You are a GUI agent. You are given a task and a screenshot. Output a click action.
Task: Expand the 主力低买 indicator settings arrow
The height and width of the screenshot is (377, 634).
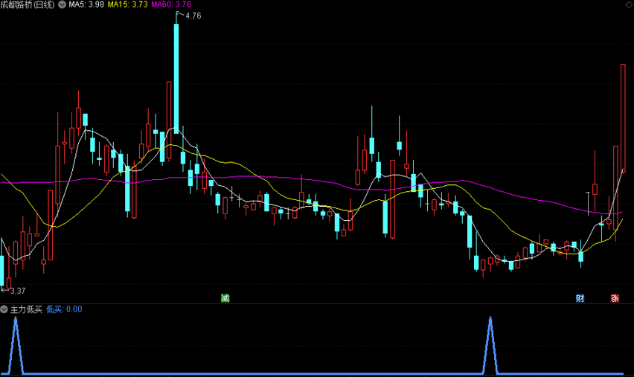pyautogui.click(x=4, y=309)
